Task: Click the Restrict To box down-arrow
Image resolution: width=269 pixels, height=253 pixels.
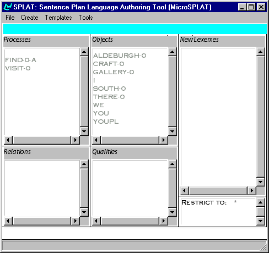Action: coord(261,221)
